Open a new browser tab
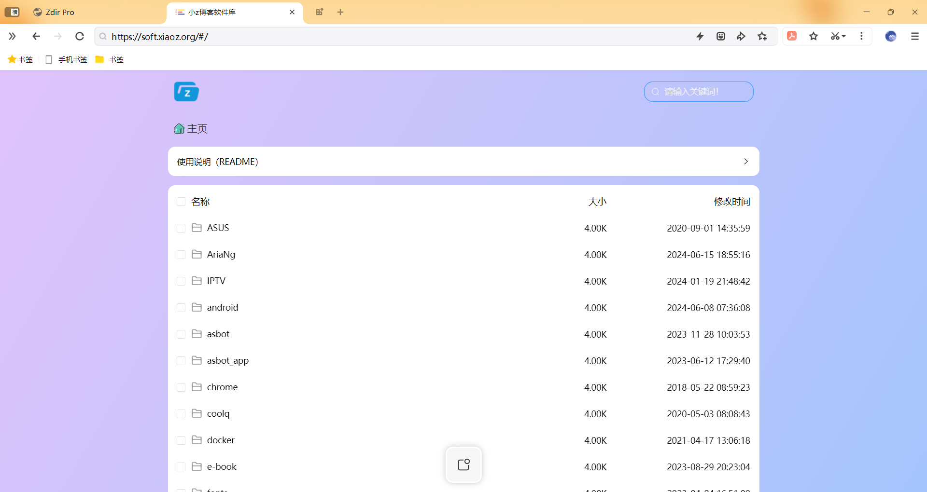927x492 pixels. (x=340, y=12)
